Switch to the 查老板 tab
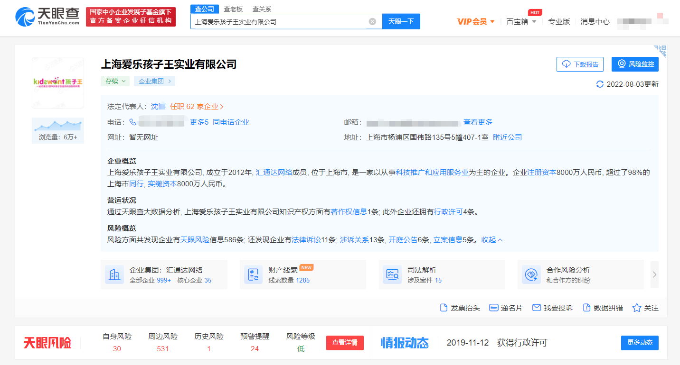The image size is (680, 365). coord(233,9)
